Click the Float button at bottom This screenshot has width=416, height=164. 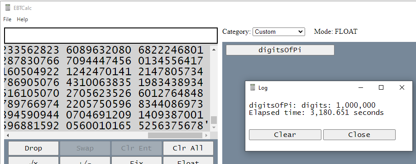188,160
